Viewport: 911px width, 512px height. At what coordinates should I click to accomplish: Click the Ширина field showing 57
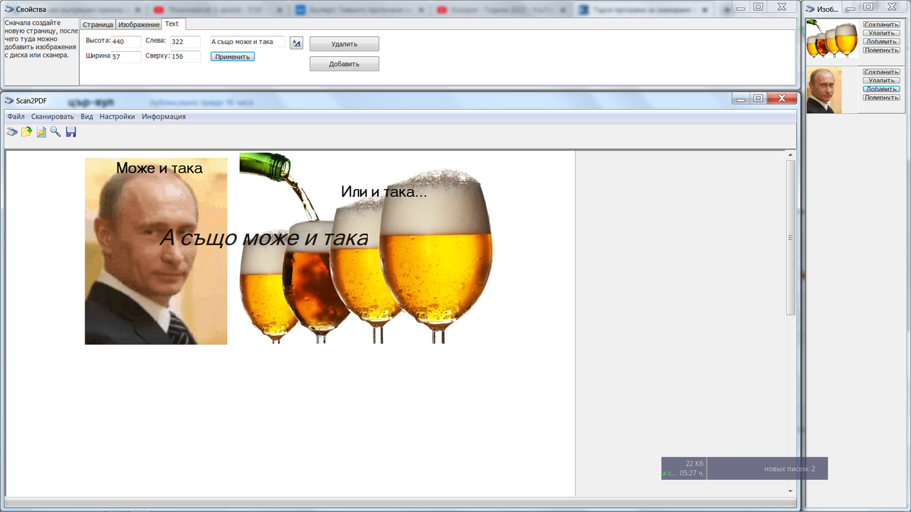coord(126,57)
